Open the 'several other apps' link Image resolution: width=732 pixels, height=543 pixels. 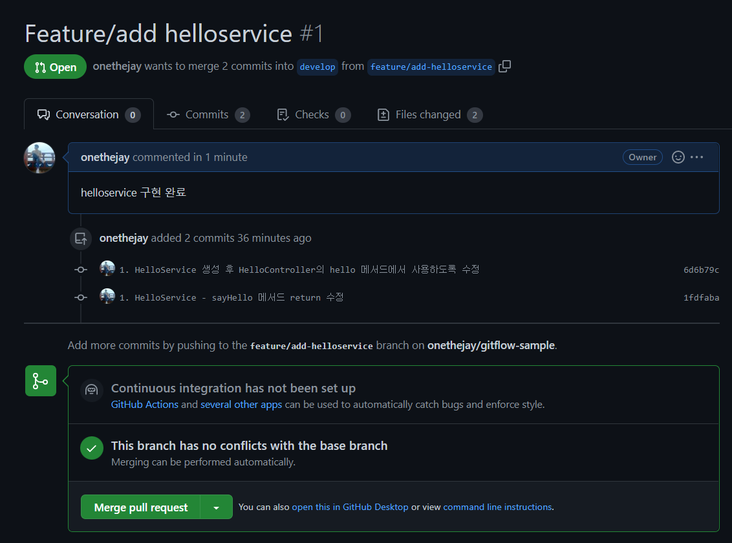[241, 405]
